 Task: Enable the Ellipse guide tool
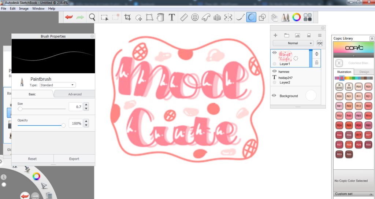[195, 17]
